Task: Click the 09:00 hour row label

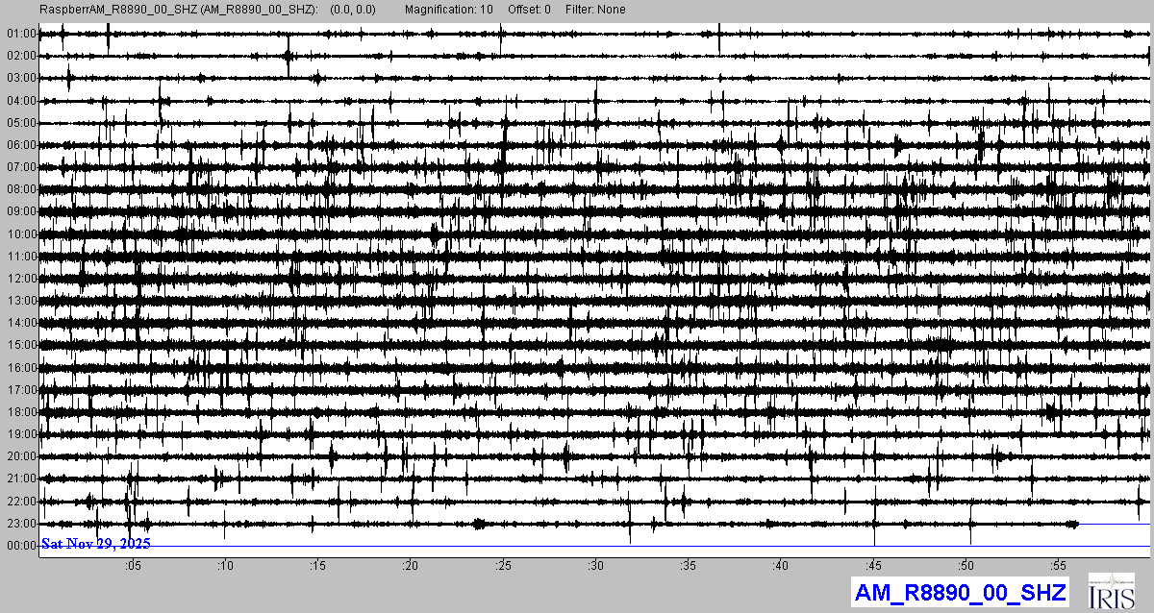Action: [x=20, y=211]
